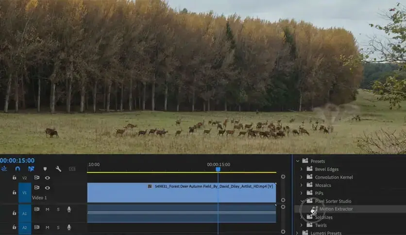
Task: Toggle nest sequence insert mode icon
Action: 4,169
